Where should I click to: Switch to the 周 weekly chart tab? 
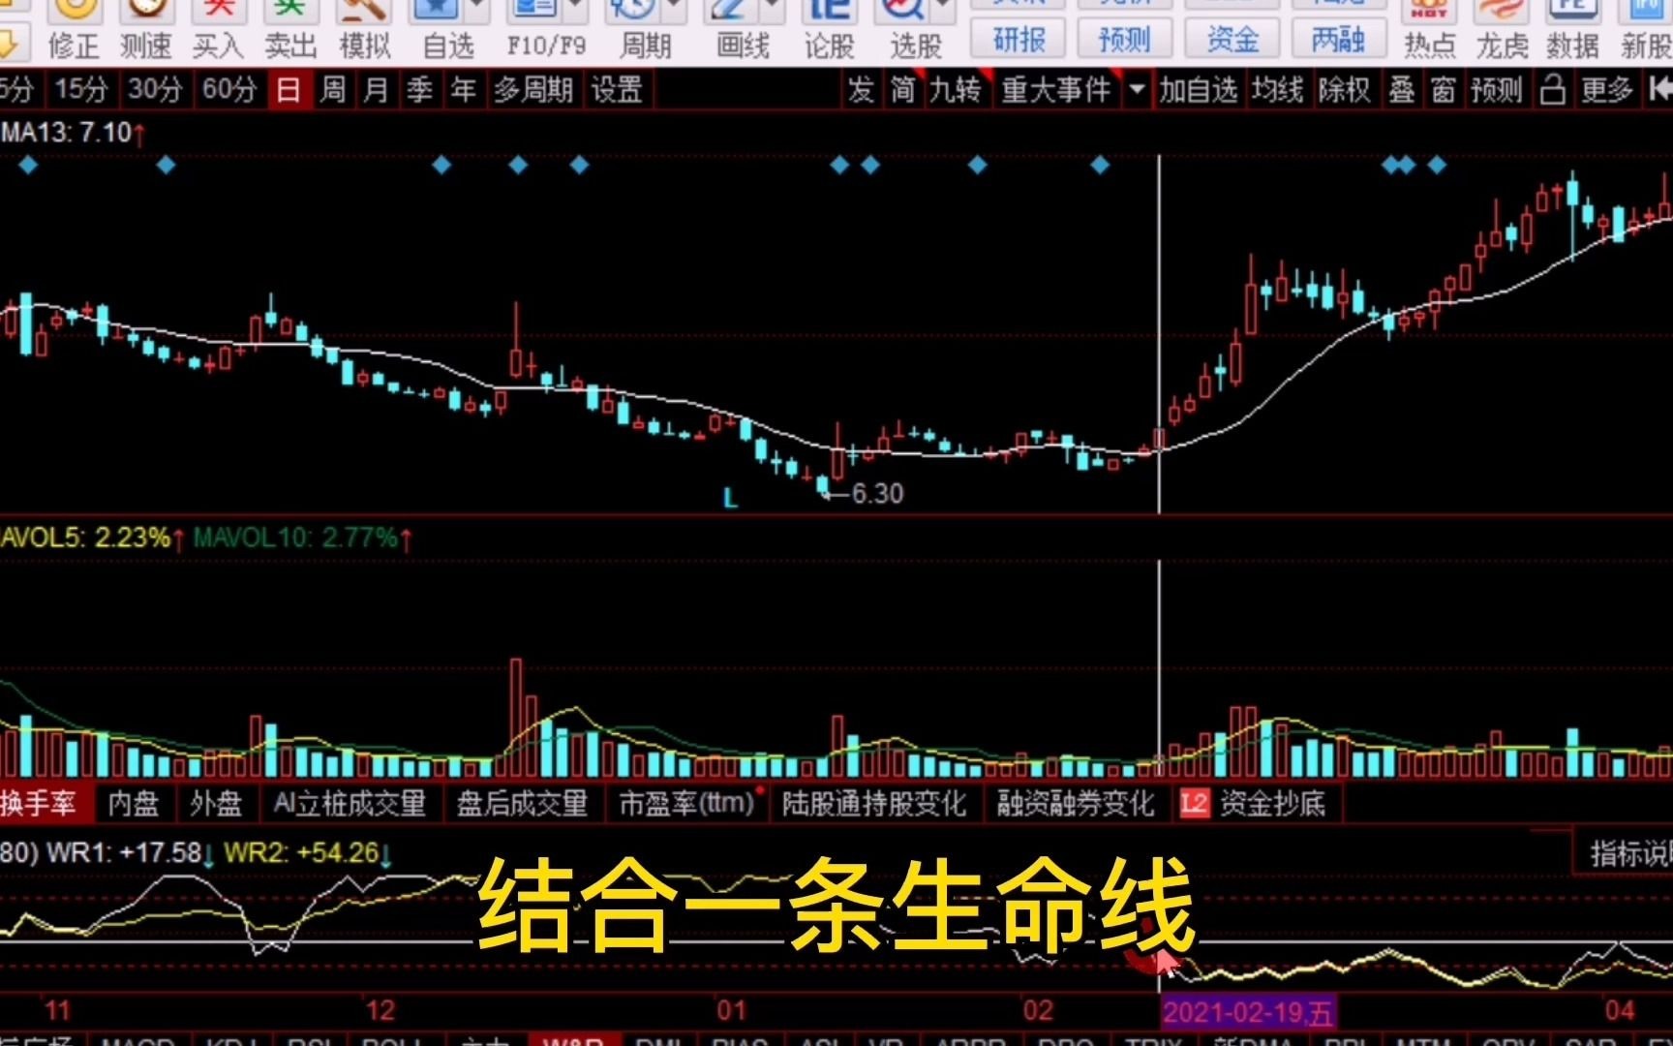tap(330, 90)
